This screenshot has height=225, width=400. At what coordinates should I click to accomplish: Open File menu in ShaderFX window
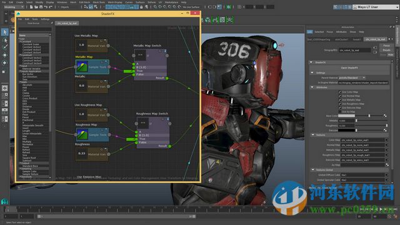(20, 19)
